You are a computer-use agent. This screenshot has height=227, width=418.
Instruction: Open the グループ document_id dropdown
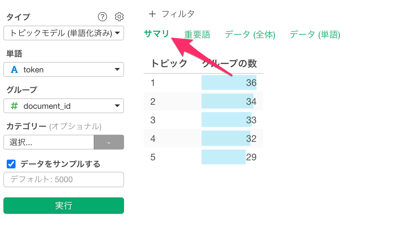point(64,106)
